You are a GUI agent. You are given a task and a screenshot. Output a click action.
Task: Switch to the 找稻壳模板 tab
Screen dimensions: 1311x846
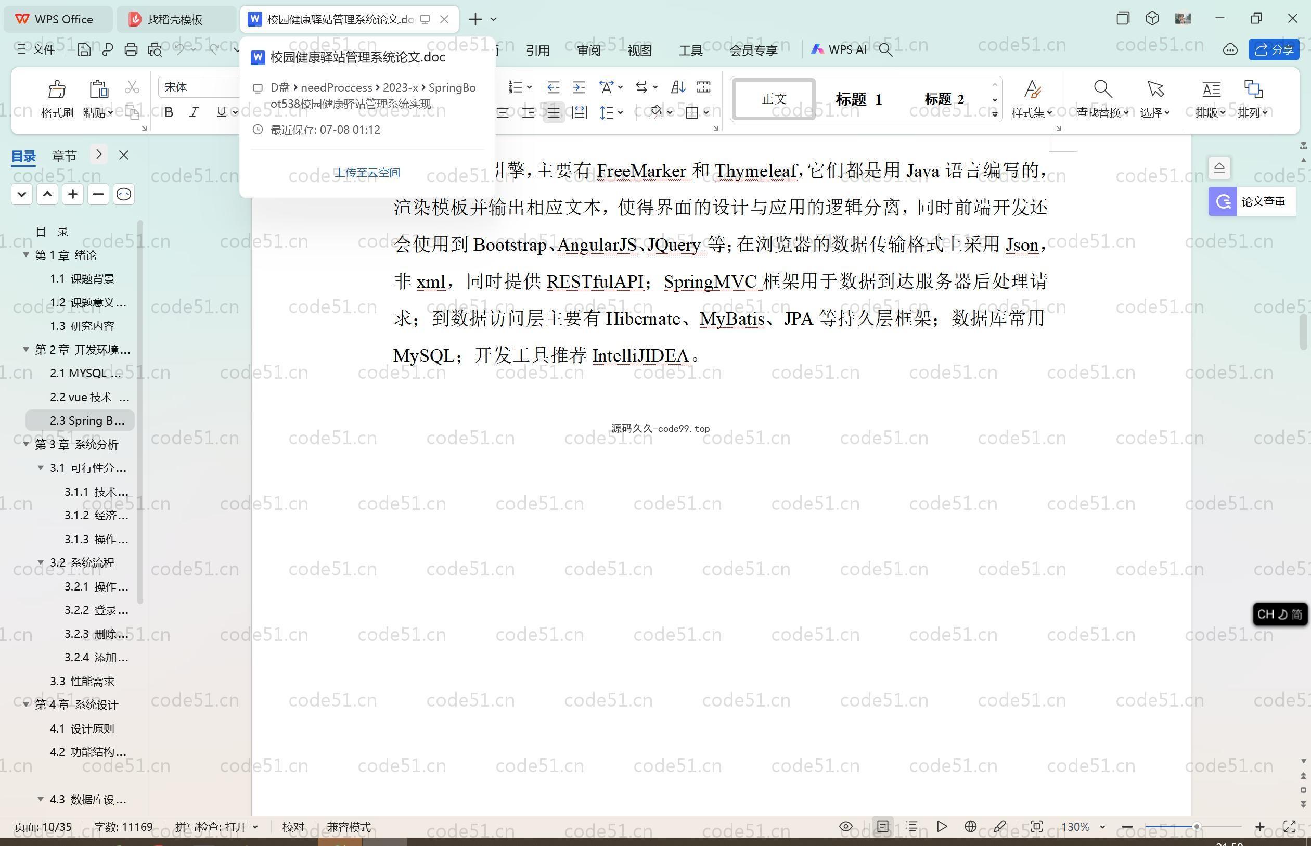175,19
